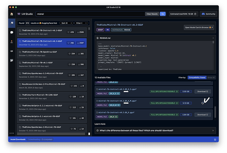Select the Search magnifier sidebar icon
Image resolution: width=227 pixels, height=153 pixels.
[12, 23]
